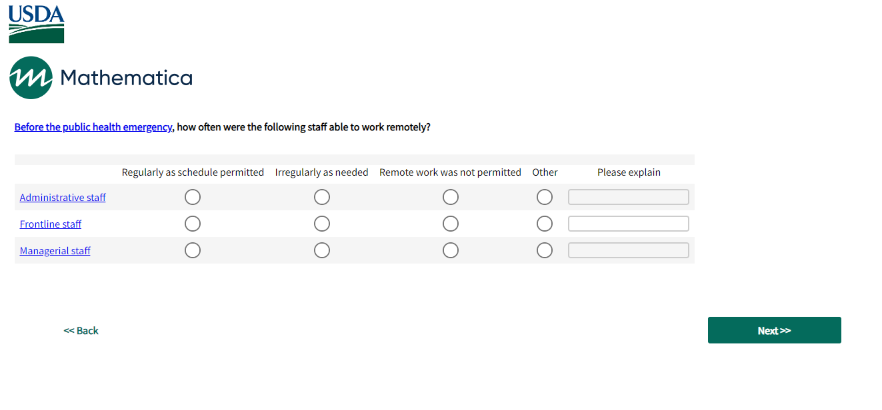882x410 pixels.
Task: Click the Next >> button
Action: (x=774, y=330)
